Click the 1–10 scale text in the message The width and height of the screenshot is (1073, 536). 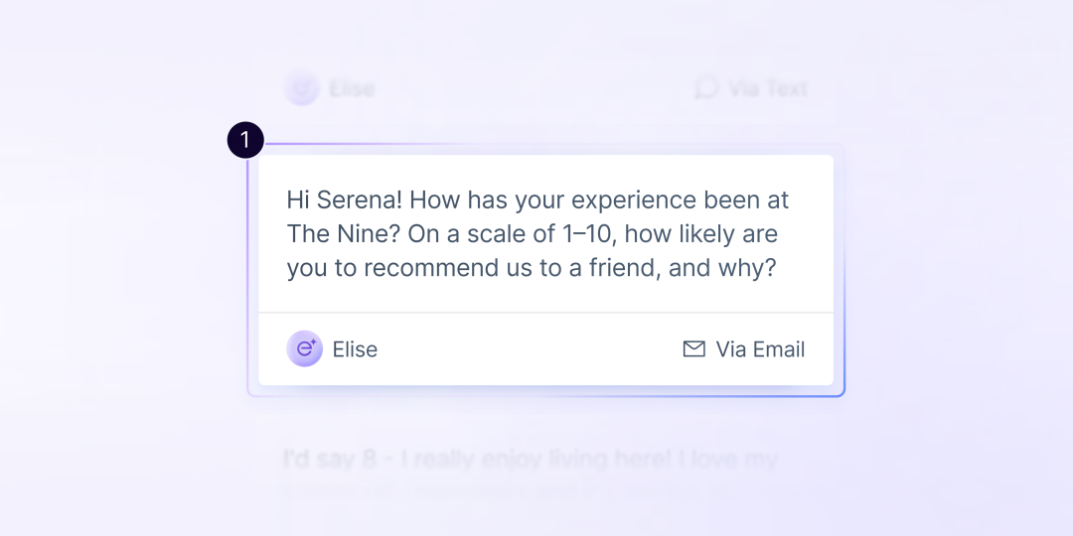pyautogui.click(x=588, y=234)
